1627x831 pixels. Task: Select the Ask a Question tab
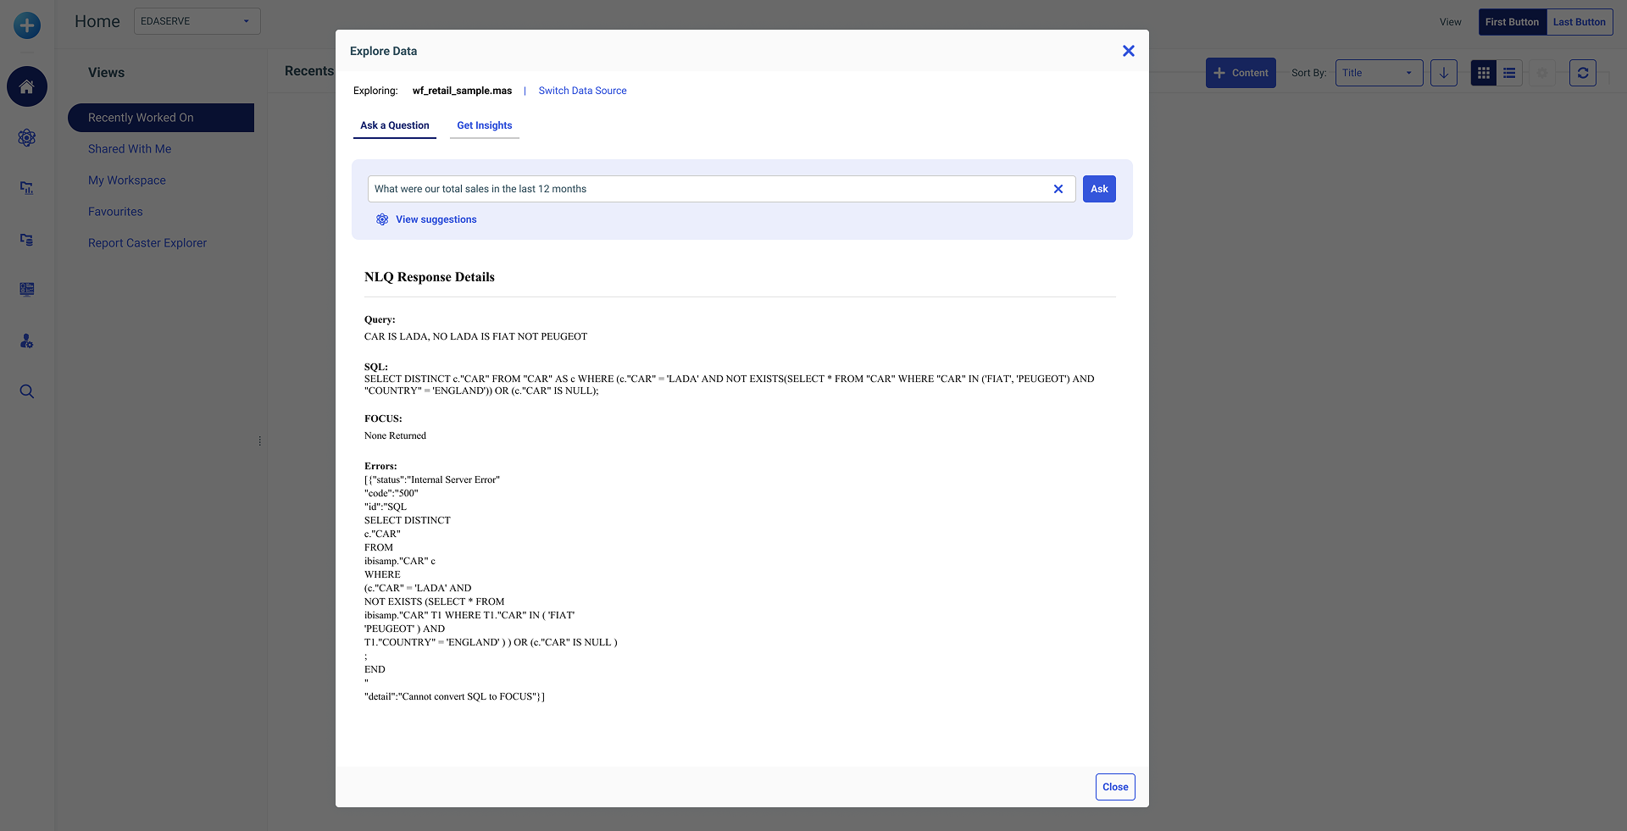click(395, 125)
